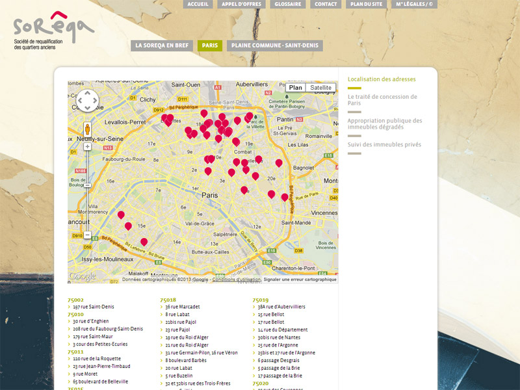The width and height of the screenshot is (520, 390).
Task: Select the Plaine Commune - Saint-Denis tab
Action: pos(275,45)
